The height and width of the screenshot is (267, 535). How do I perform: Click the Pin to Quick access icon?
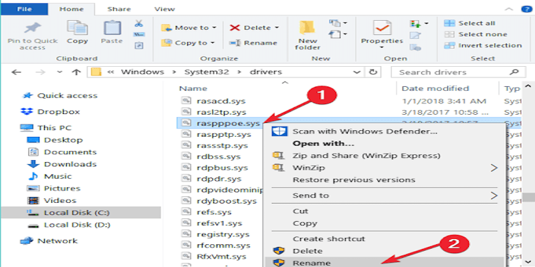(x=33, y=28)
